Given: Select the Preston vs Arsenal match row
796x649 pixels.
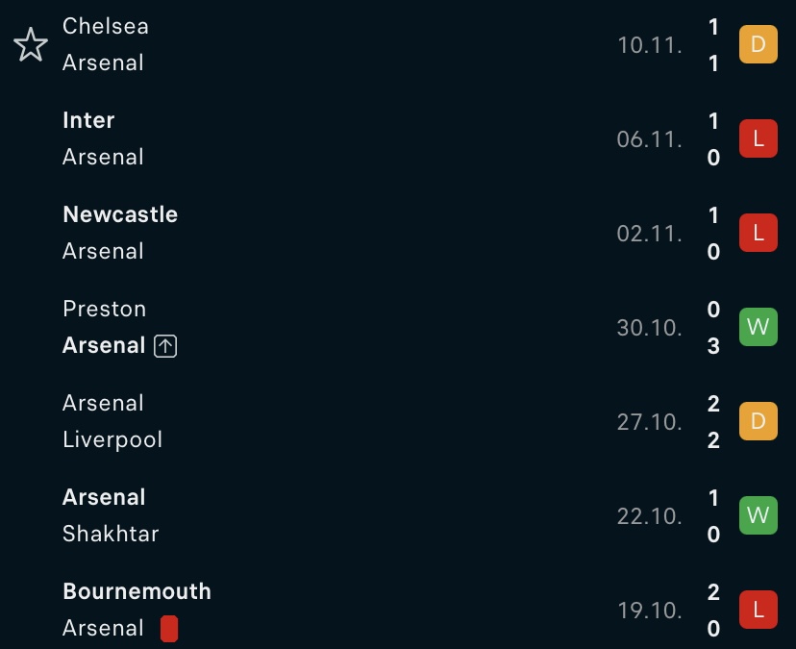Looking at the screenshot, I should point(398,327).
